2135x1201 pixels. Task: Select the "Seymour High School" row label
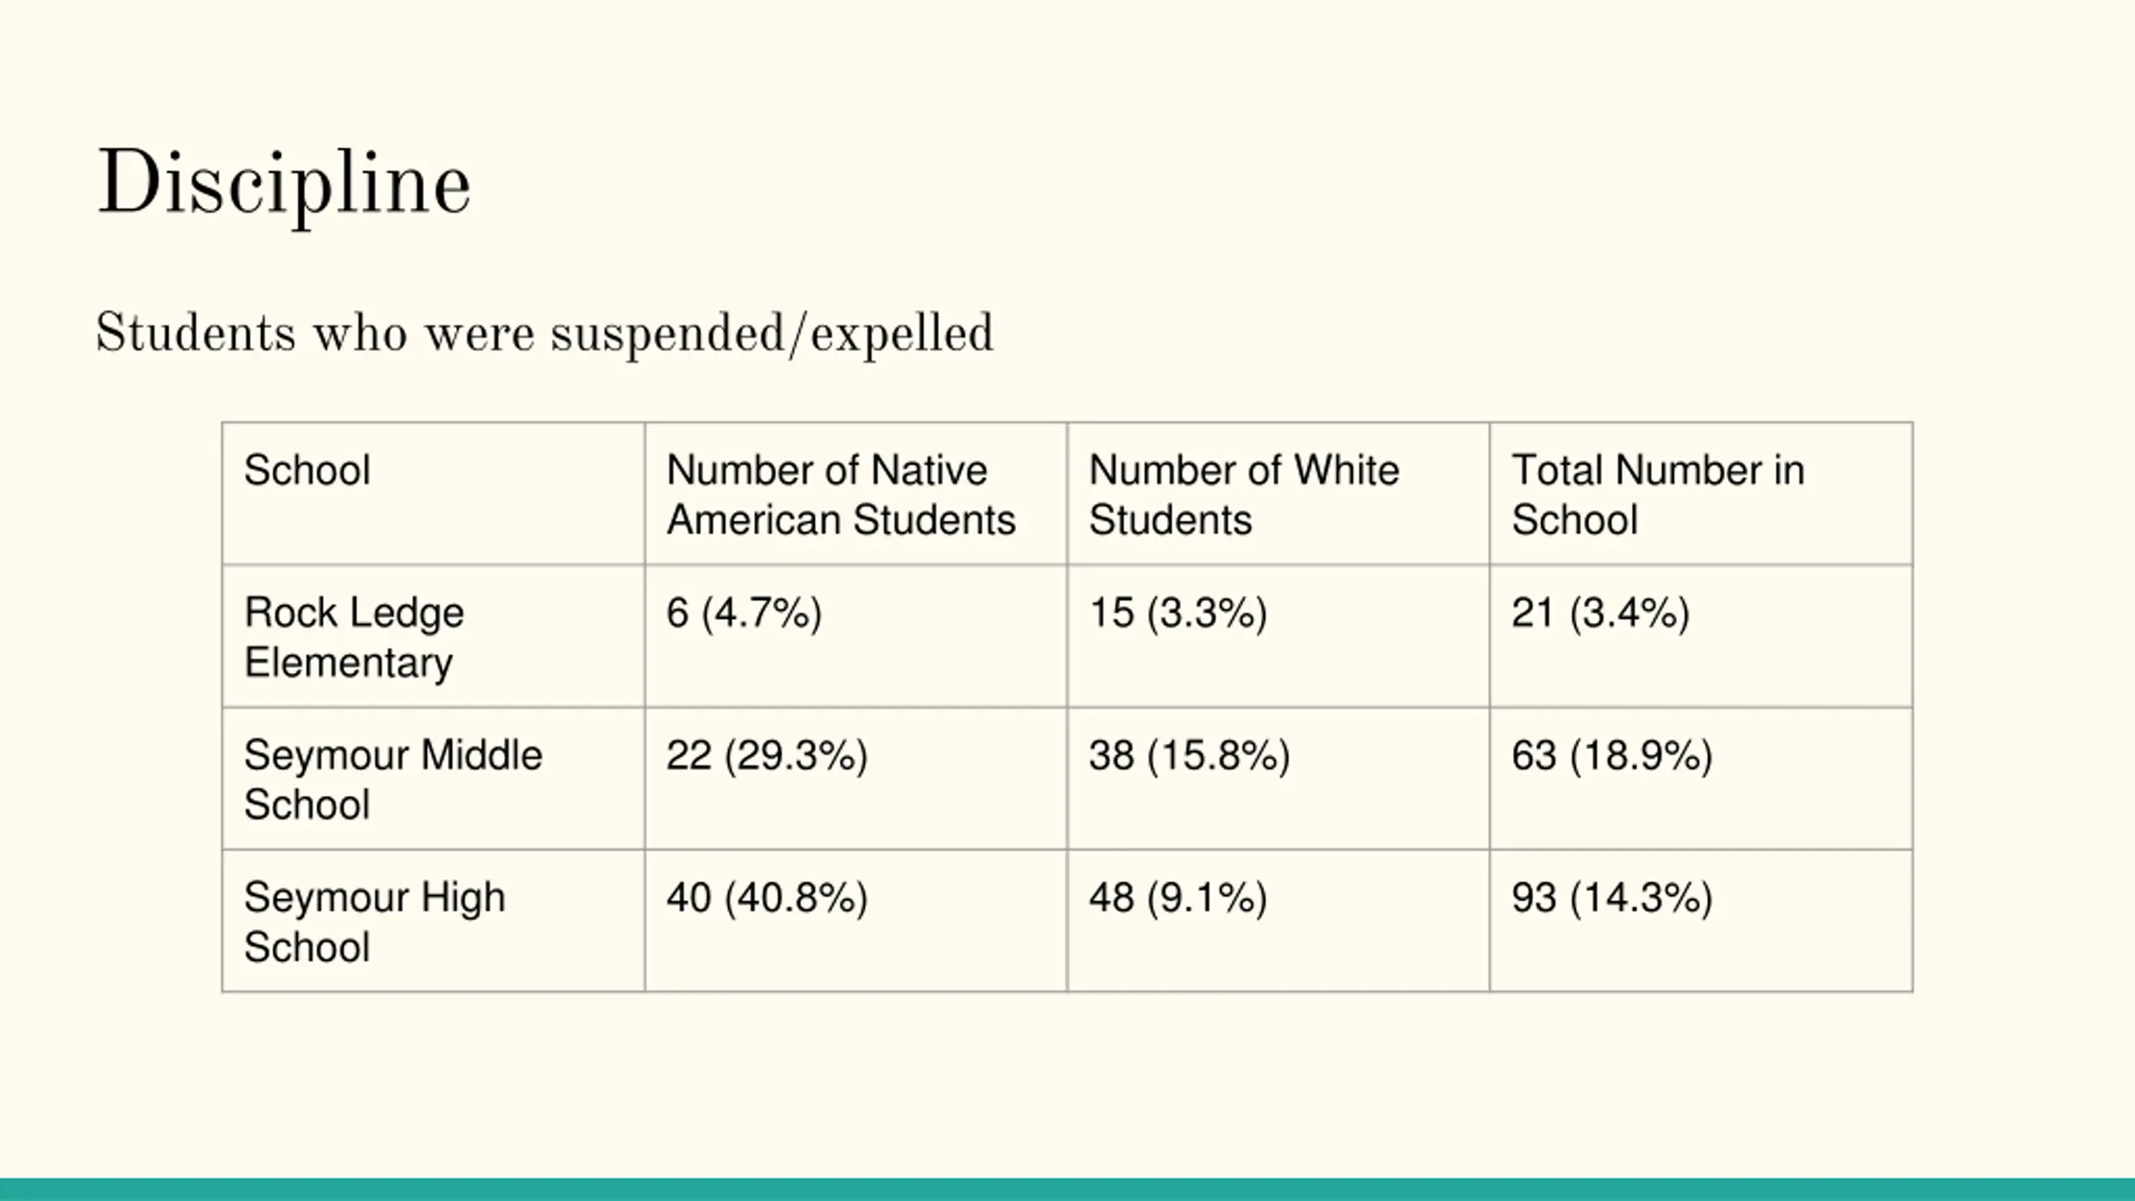[374, 922]
